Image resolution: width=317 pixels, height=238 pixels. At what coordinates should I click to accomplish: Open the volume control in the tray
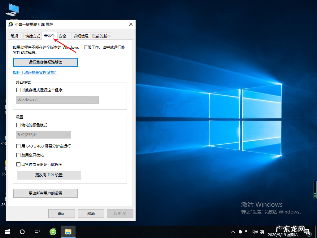coord(255,231)
